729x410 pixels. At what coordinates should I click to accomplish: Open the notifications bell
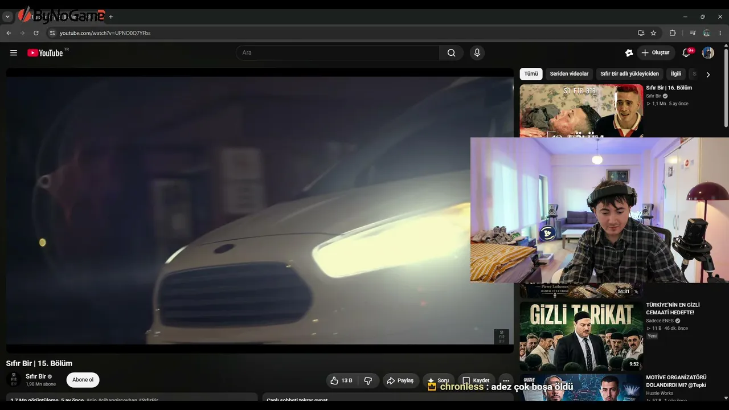click(686, 53)
